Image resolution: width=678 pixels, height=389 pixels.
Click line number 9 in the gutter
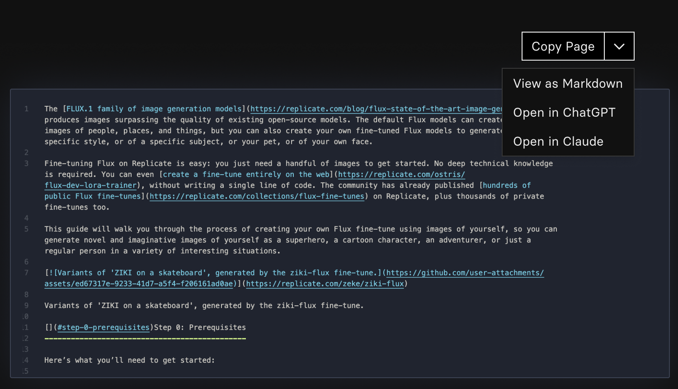pyautogui.click(x=26, y=306)
